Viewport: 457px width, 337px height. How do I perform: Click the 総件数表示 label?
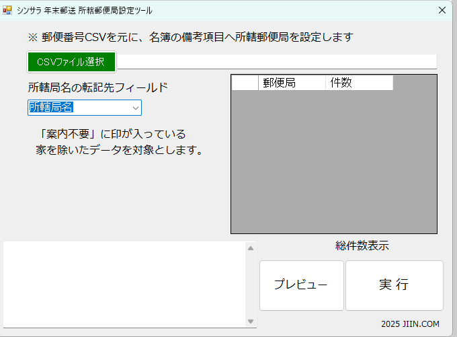coord(362,246)
